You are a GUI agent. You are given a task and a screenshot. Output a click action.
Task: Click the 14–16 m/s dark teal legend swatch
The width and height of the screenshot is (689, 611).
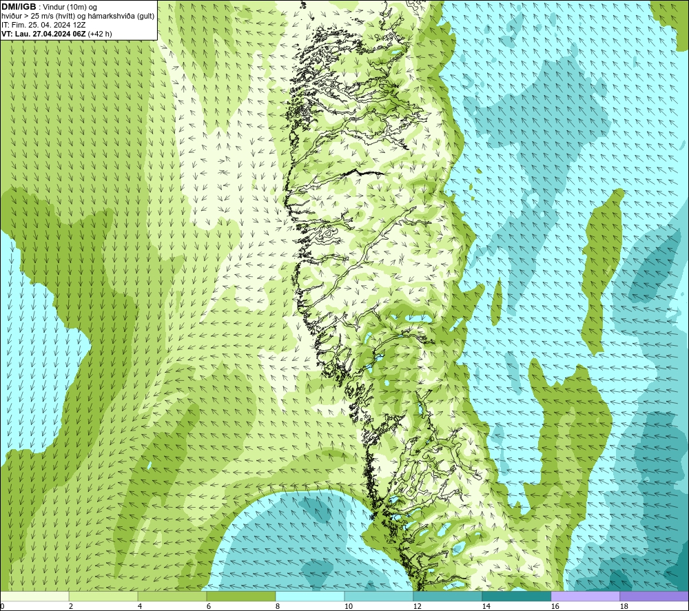click(x=516, y=596)
